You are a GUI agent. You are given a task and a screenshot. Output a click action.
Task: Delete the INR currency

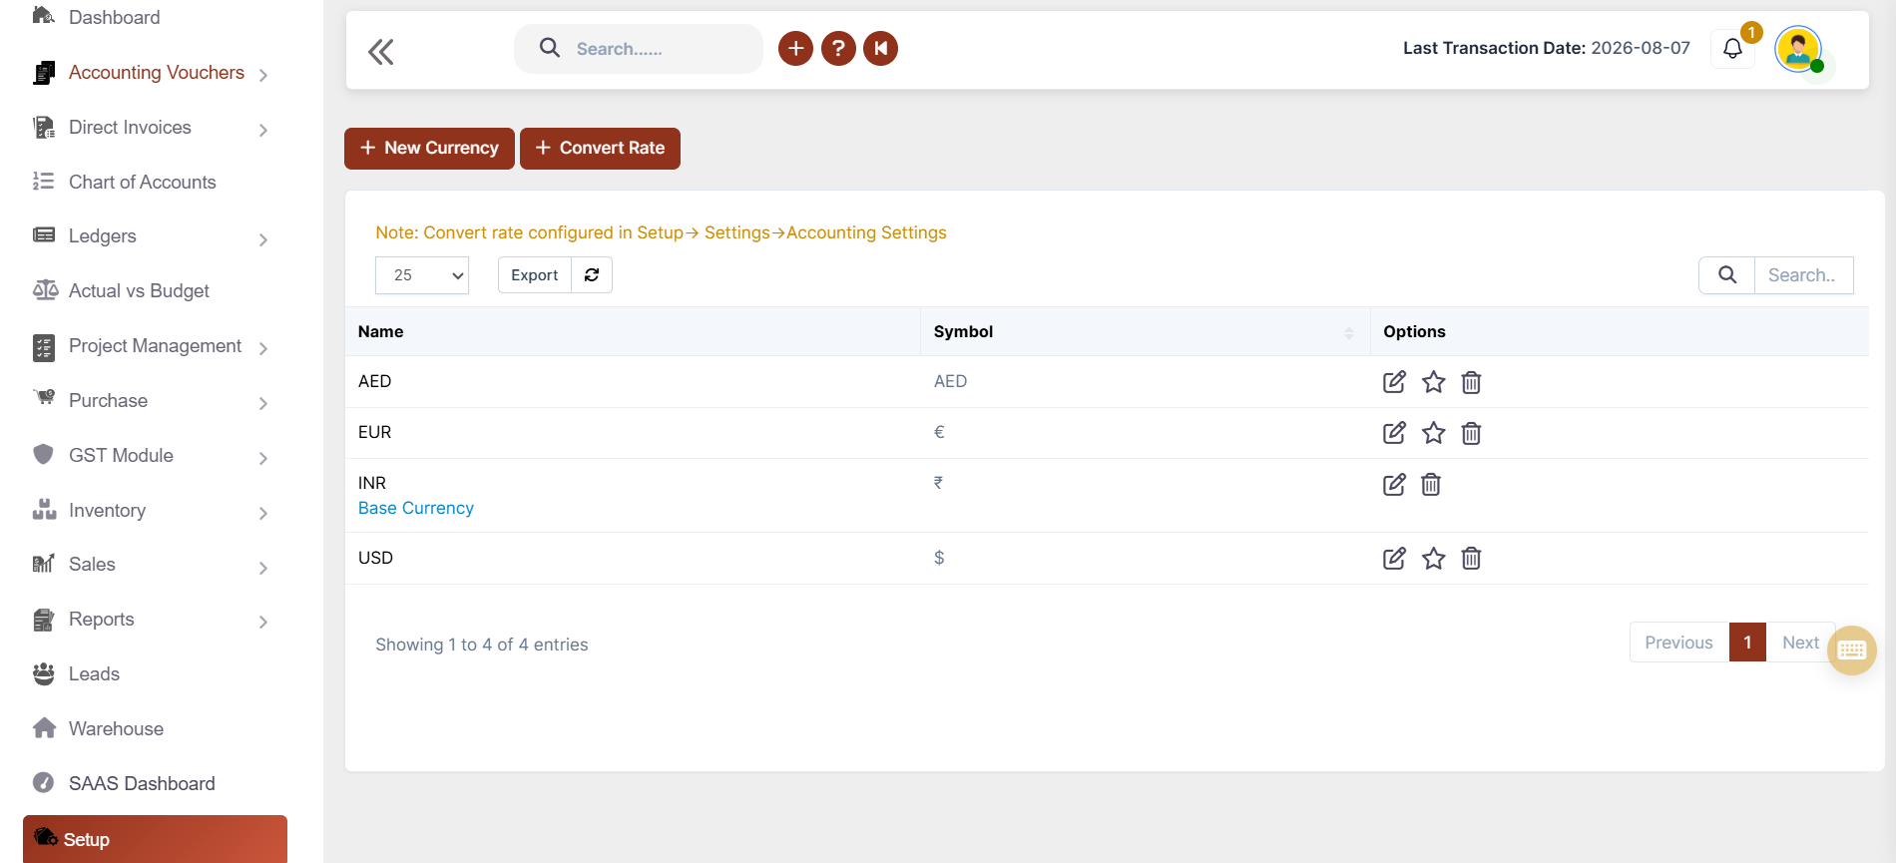[x=1431, y=485]
